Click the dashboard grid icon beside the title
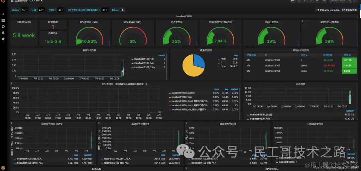 [13, 1]
